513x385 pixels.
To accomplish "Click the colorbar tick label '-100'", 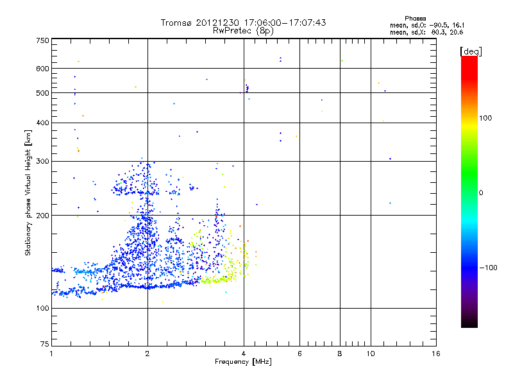I will [x=488, y=268].
